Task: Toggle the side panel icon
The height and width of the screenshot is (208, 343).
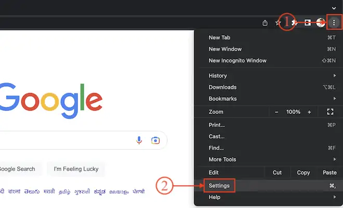Action: pos(308,22)
